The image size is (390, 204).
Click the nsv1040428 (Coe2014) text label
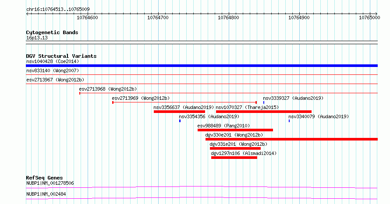click(53, 61)
